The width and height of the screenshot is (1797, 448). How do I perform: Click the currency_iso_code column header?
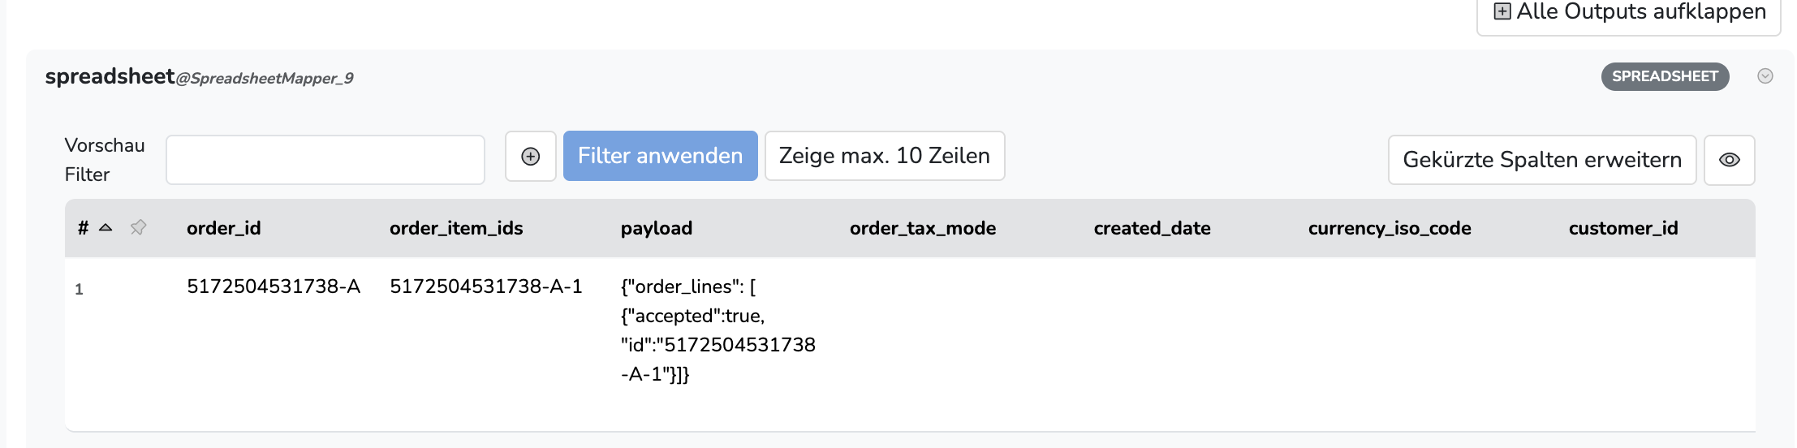point(1390,228)
